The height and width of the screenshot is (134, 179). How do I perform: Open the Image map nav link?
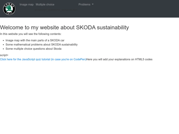click(27, 5)
